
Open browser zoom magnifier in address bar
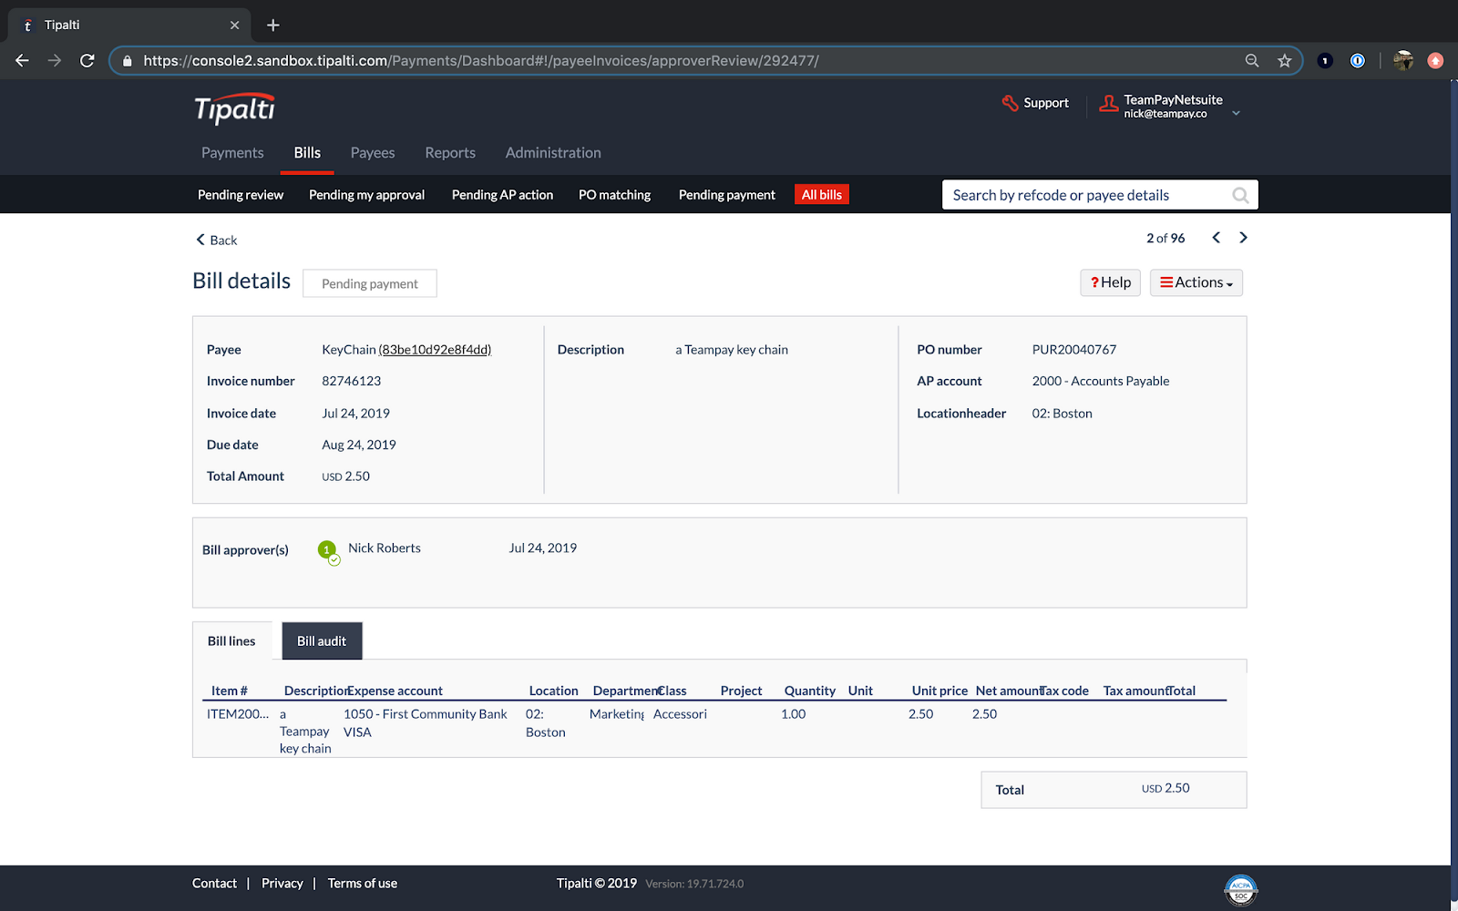click(x=1252, y=61)
